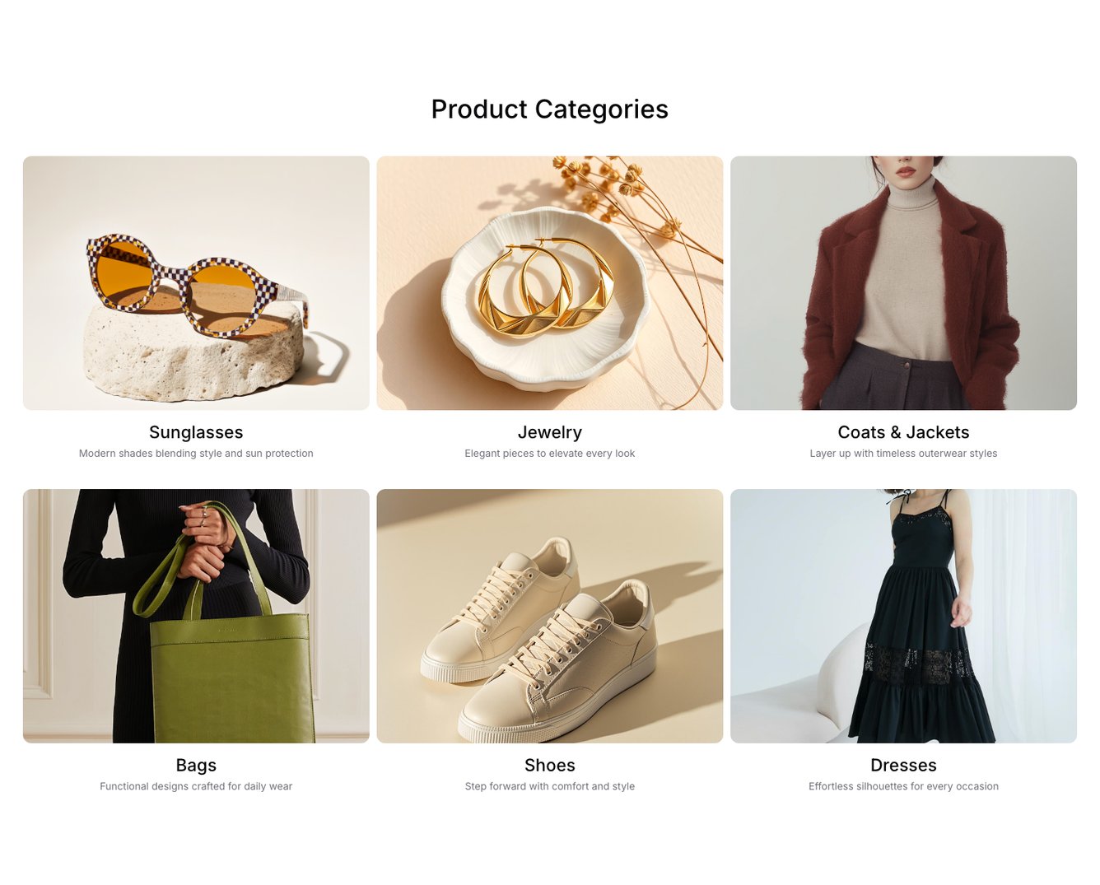Click the Dresses category title
This screenshot has height=885, width=1100.
coord(903,766)
